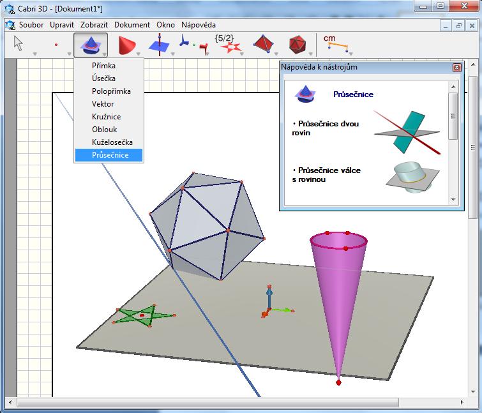Select the transformations tool with flag
Viewport: 482px width, 413px height.
pos(193,45)
